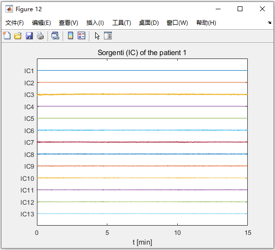Screen dimensions: 275x250
Task: Open the 编辑(E) menu
Action: [x=41, y=23]
